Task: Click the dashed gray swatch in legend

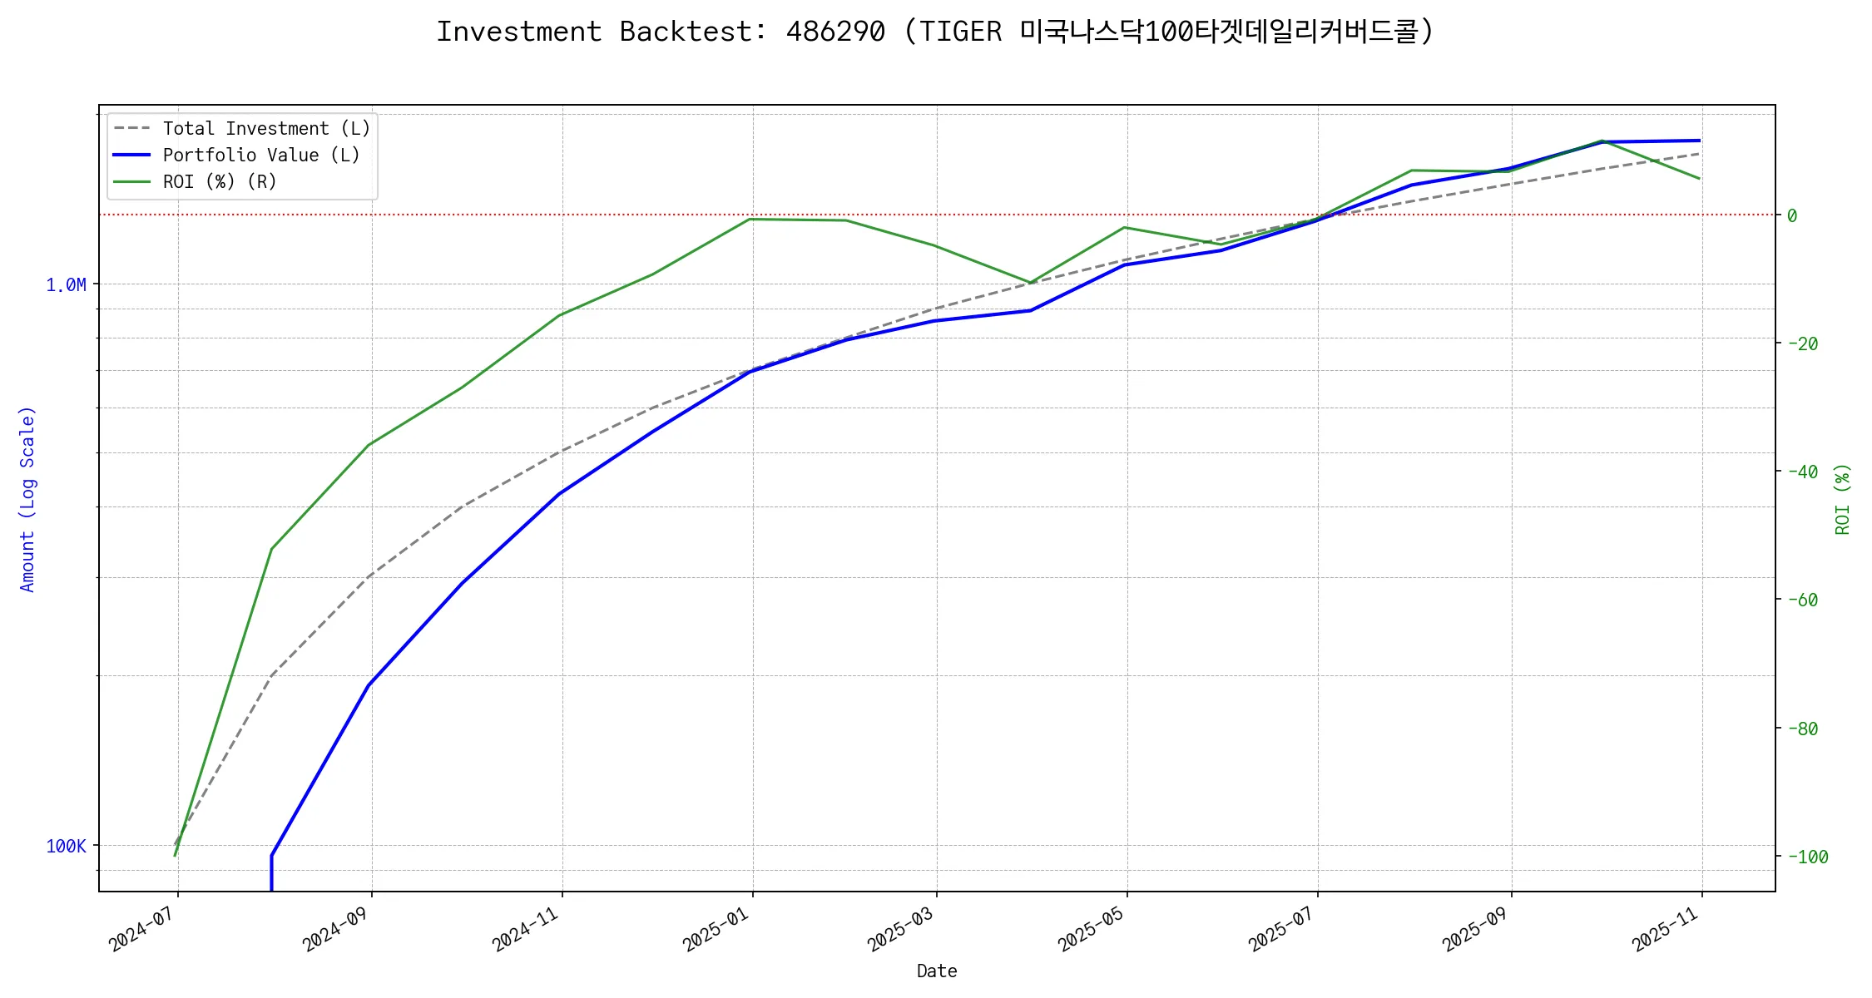Action: [x=131, y=129]
